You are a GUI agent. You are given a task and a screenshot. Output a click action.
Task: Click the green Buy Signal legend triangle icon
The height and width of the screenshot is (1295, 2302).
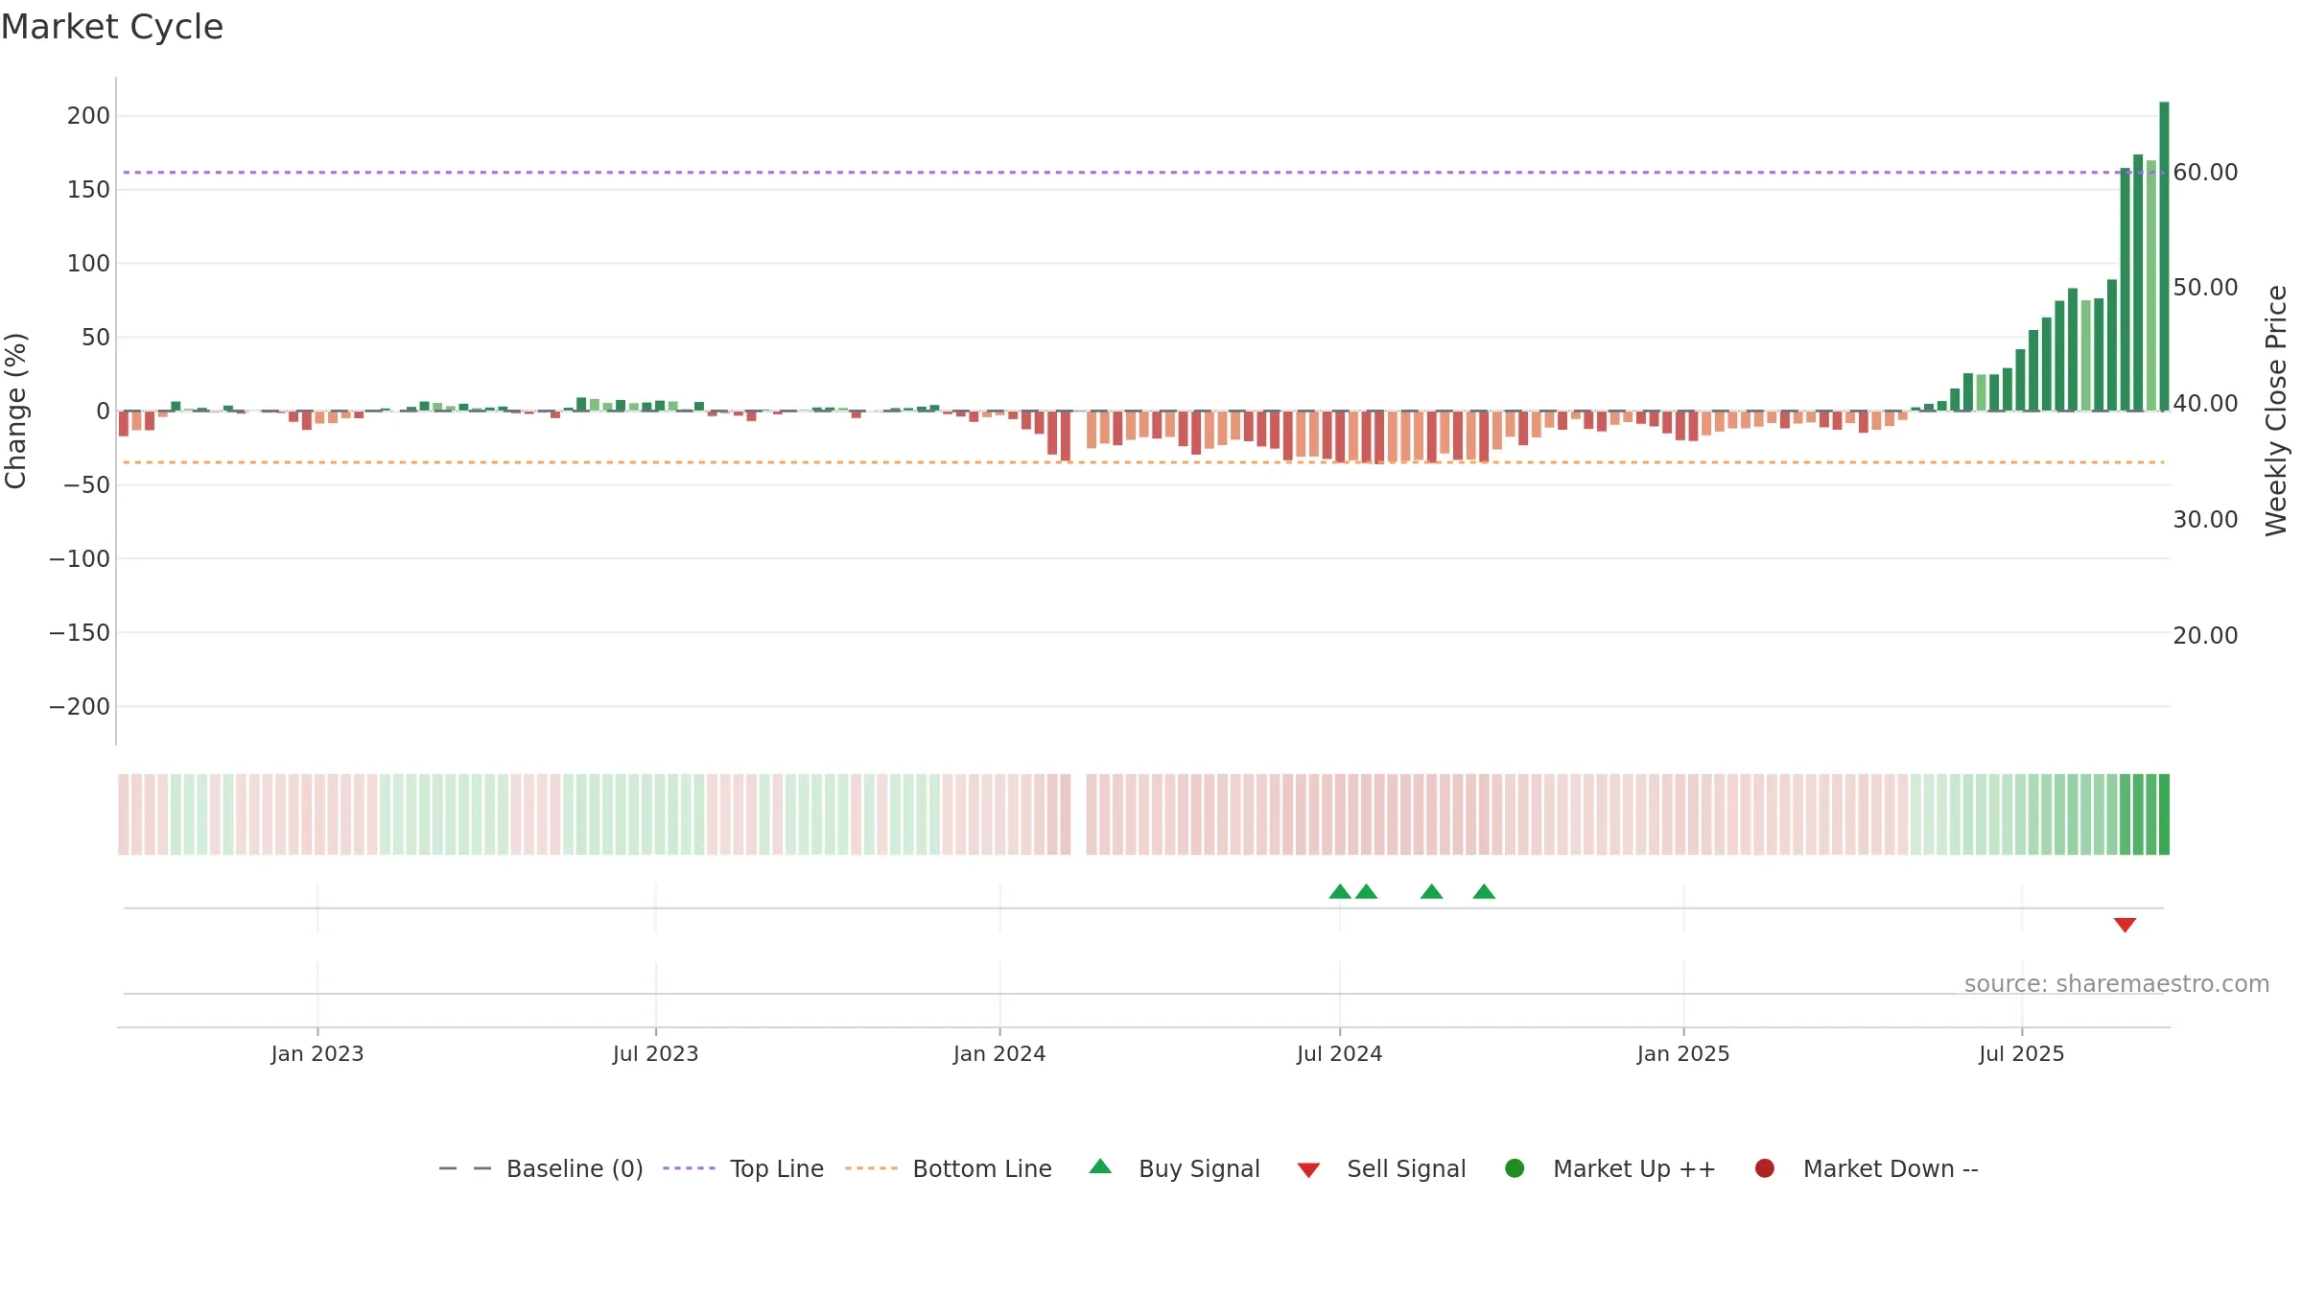pyautogui.click(x=1101, y=1166)
